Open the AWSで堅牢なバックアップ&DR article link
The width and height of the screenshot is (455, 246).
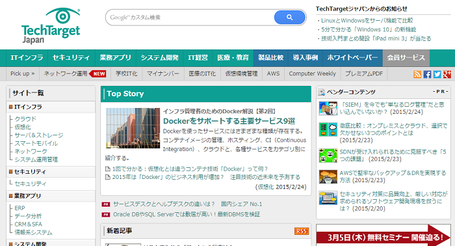pyautogui.click(x=393, y=176)
